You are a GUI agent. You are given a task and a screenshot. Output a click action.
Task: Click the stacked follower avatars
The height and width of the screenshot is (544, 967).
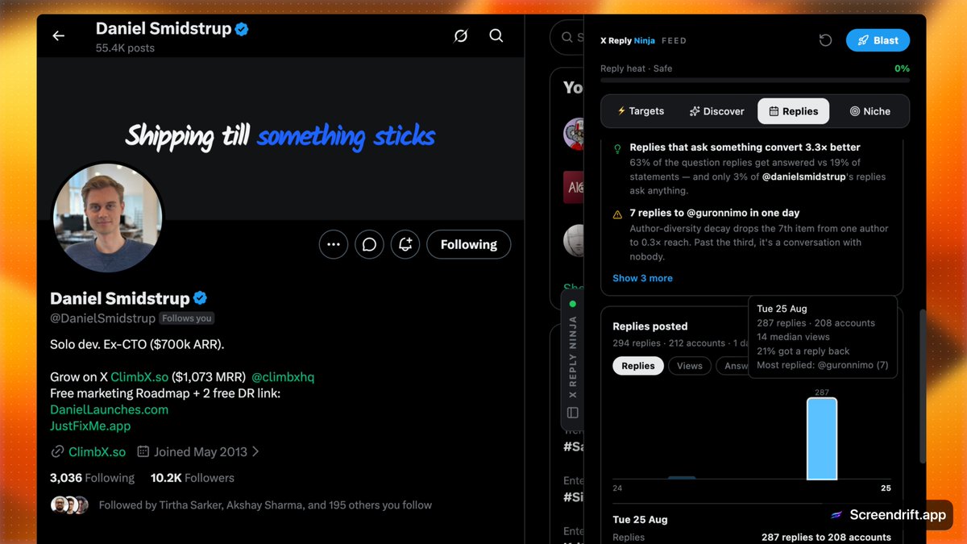(69, 505)
